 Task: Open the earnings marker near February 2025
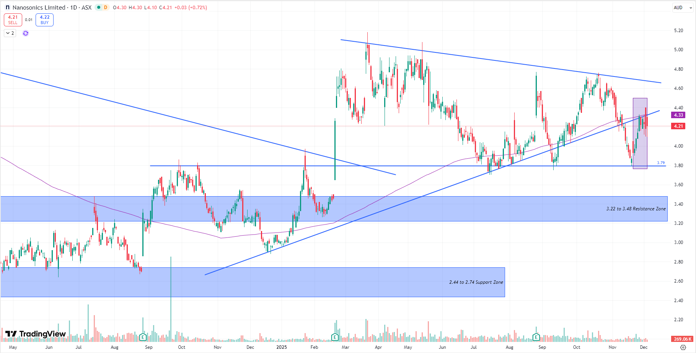335,337
